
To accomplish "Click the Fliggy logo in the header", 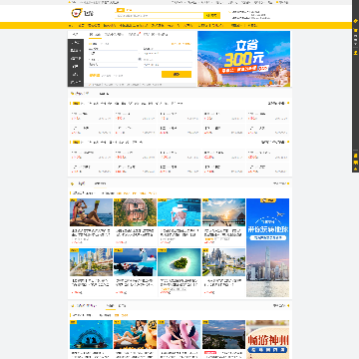I will [83, 13].
